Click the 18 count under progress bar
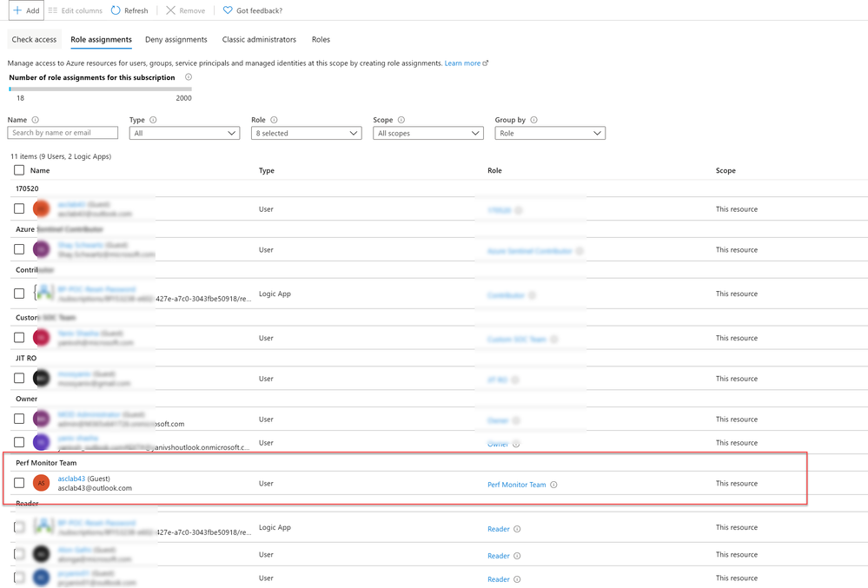The width and height of the screenshot is (868, 588). click(x=21, y=98)
